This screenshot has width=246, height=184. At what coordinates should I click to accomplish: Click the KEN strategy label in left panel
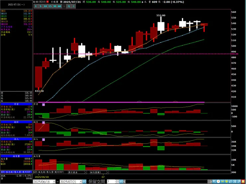16,172
